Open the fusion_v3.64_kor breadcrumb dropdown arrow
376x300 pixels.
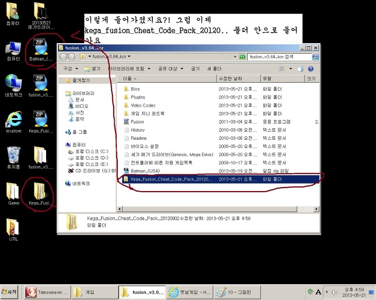click(x=129, y=57)
